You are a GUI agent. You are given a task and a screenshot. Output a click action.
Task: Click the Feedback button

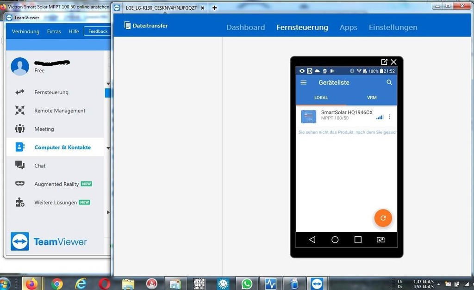(98, 31)
